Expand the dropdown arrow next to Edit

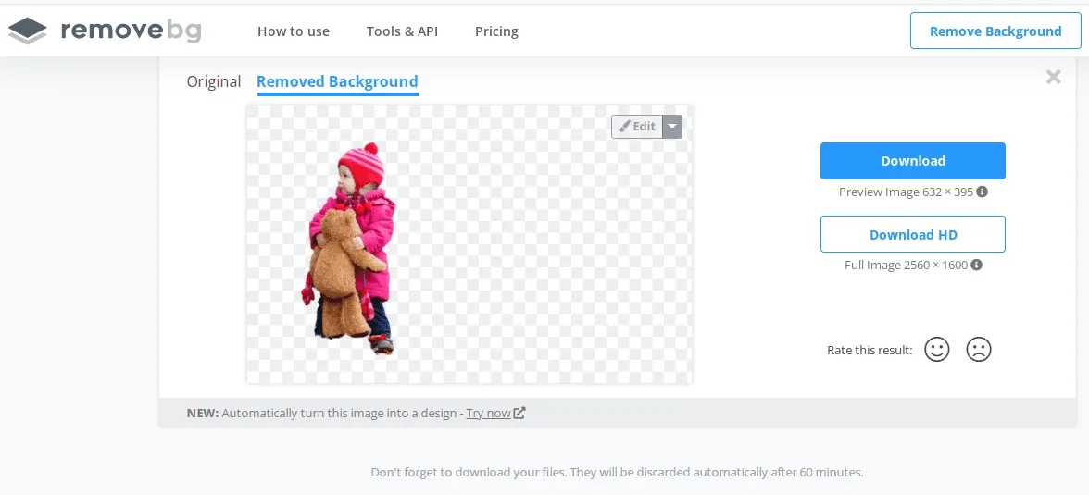[x=672, y=127]
